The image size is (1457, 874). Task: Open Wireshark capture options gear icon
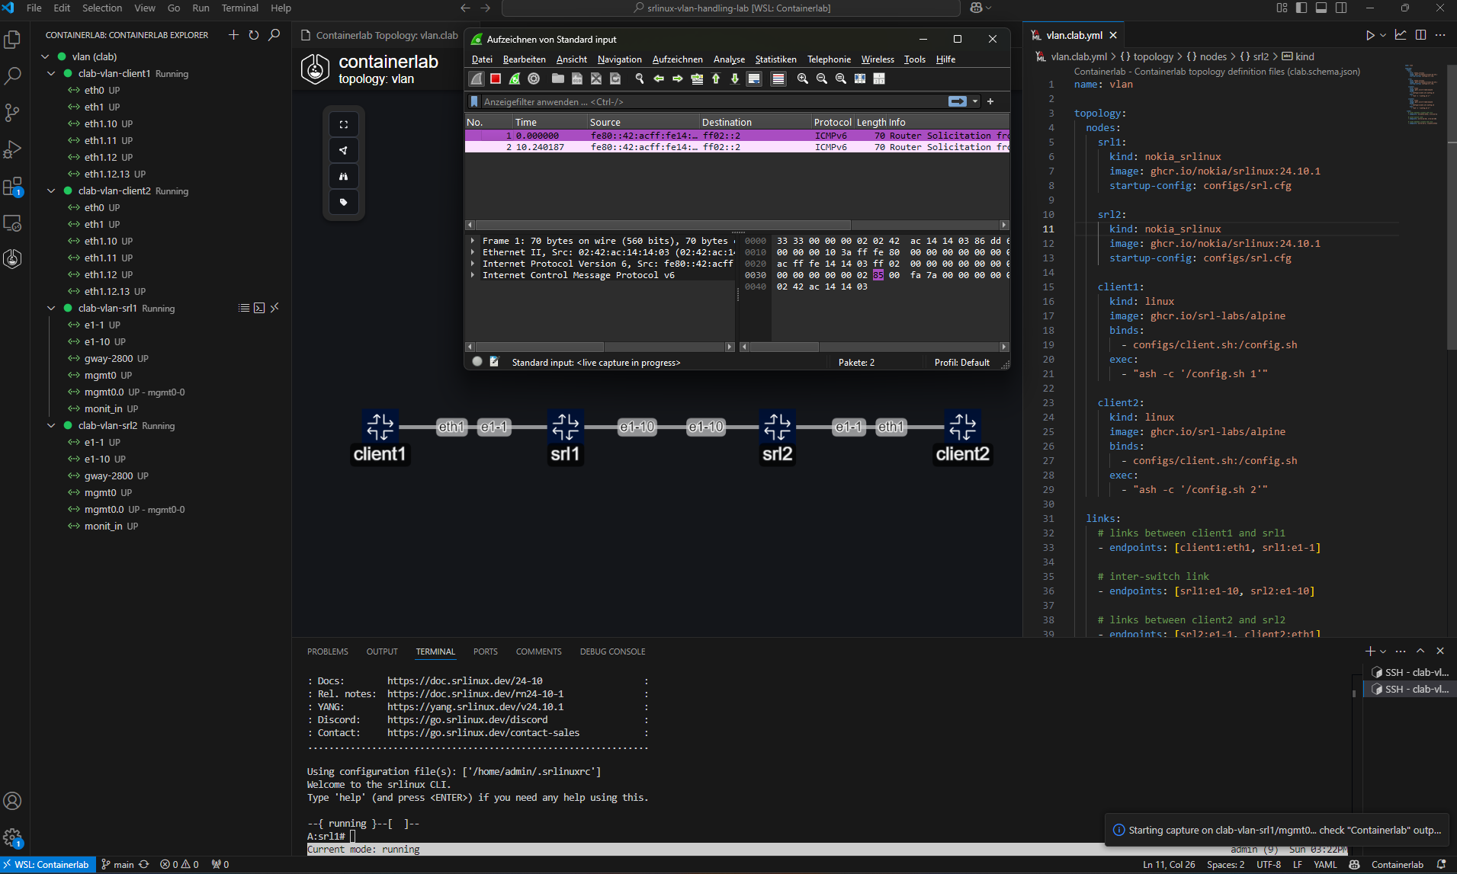click(534, 78)
